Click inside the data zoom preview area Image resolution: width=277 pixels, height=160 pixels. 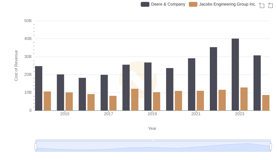[x=153, y=147]
